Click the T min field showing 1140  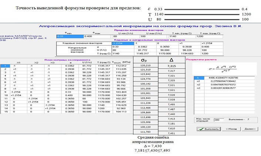182,36
